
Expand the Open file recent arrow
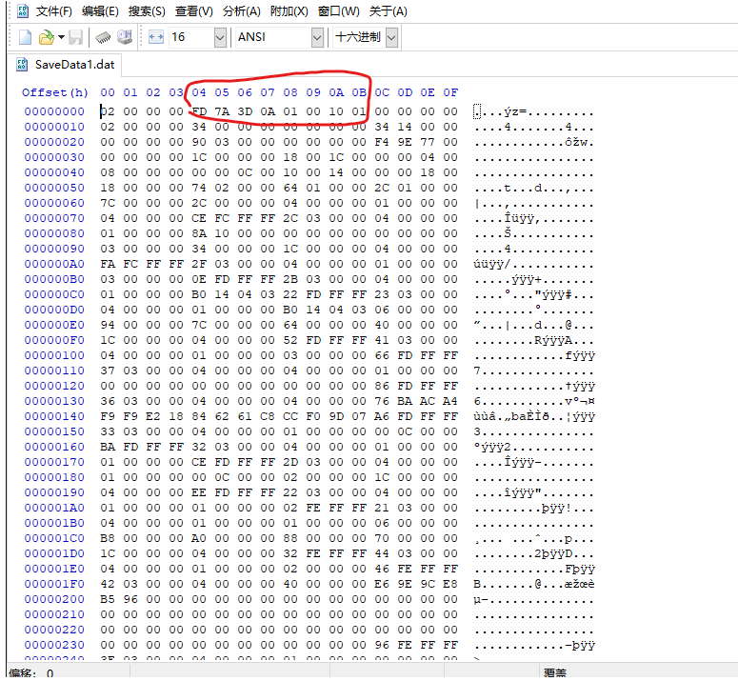click(x=61, y=37)
